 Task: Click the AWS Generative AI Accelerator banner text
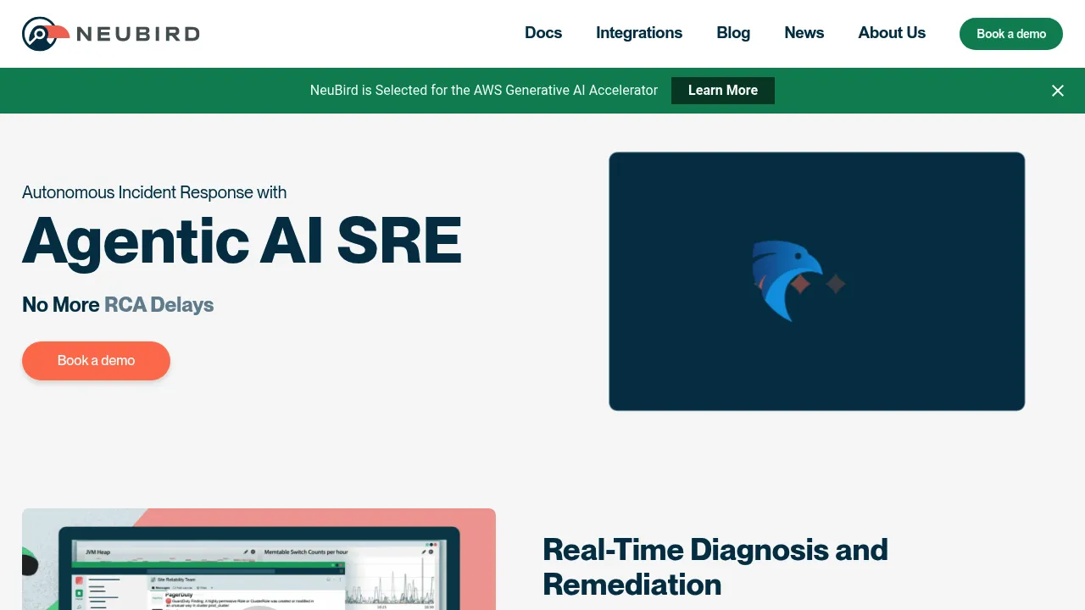[x=484, y=91]
